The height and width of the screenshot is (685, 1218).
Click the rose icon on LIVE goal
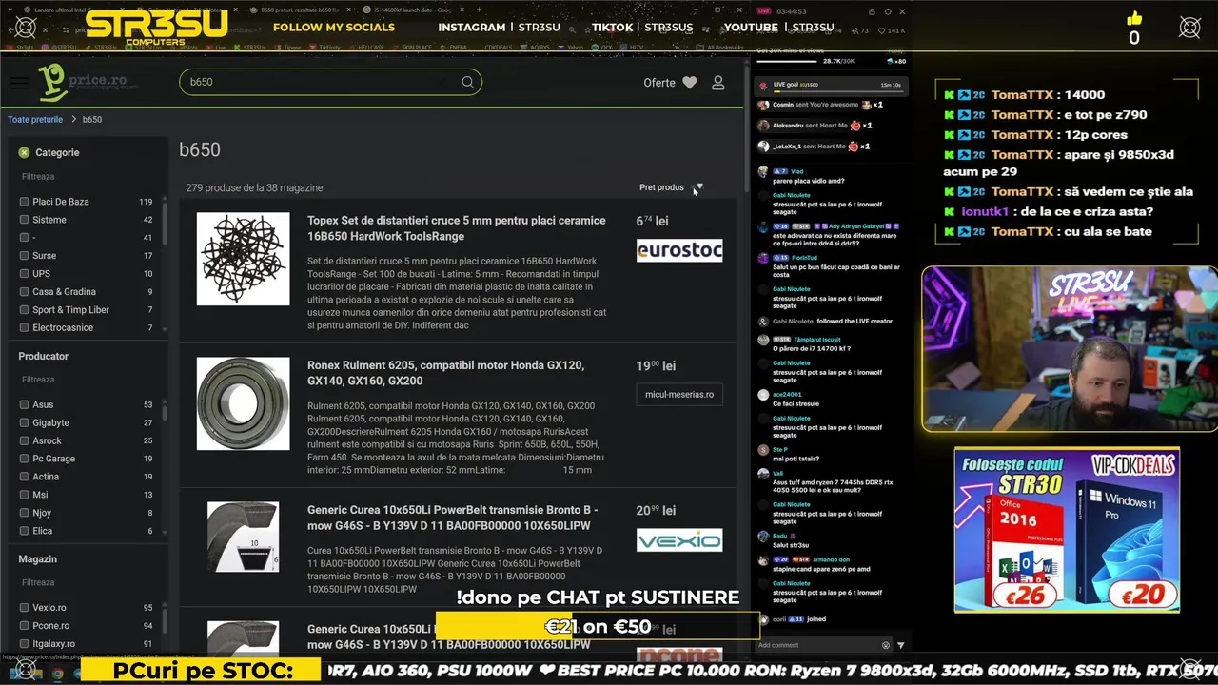[763, 86]
